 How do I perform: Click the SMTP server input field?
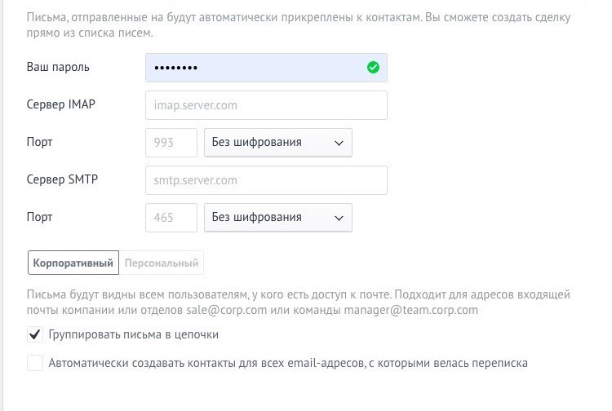tap(266, 180)
